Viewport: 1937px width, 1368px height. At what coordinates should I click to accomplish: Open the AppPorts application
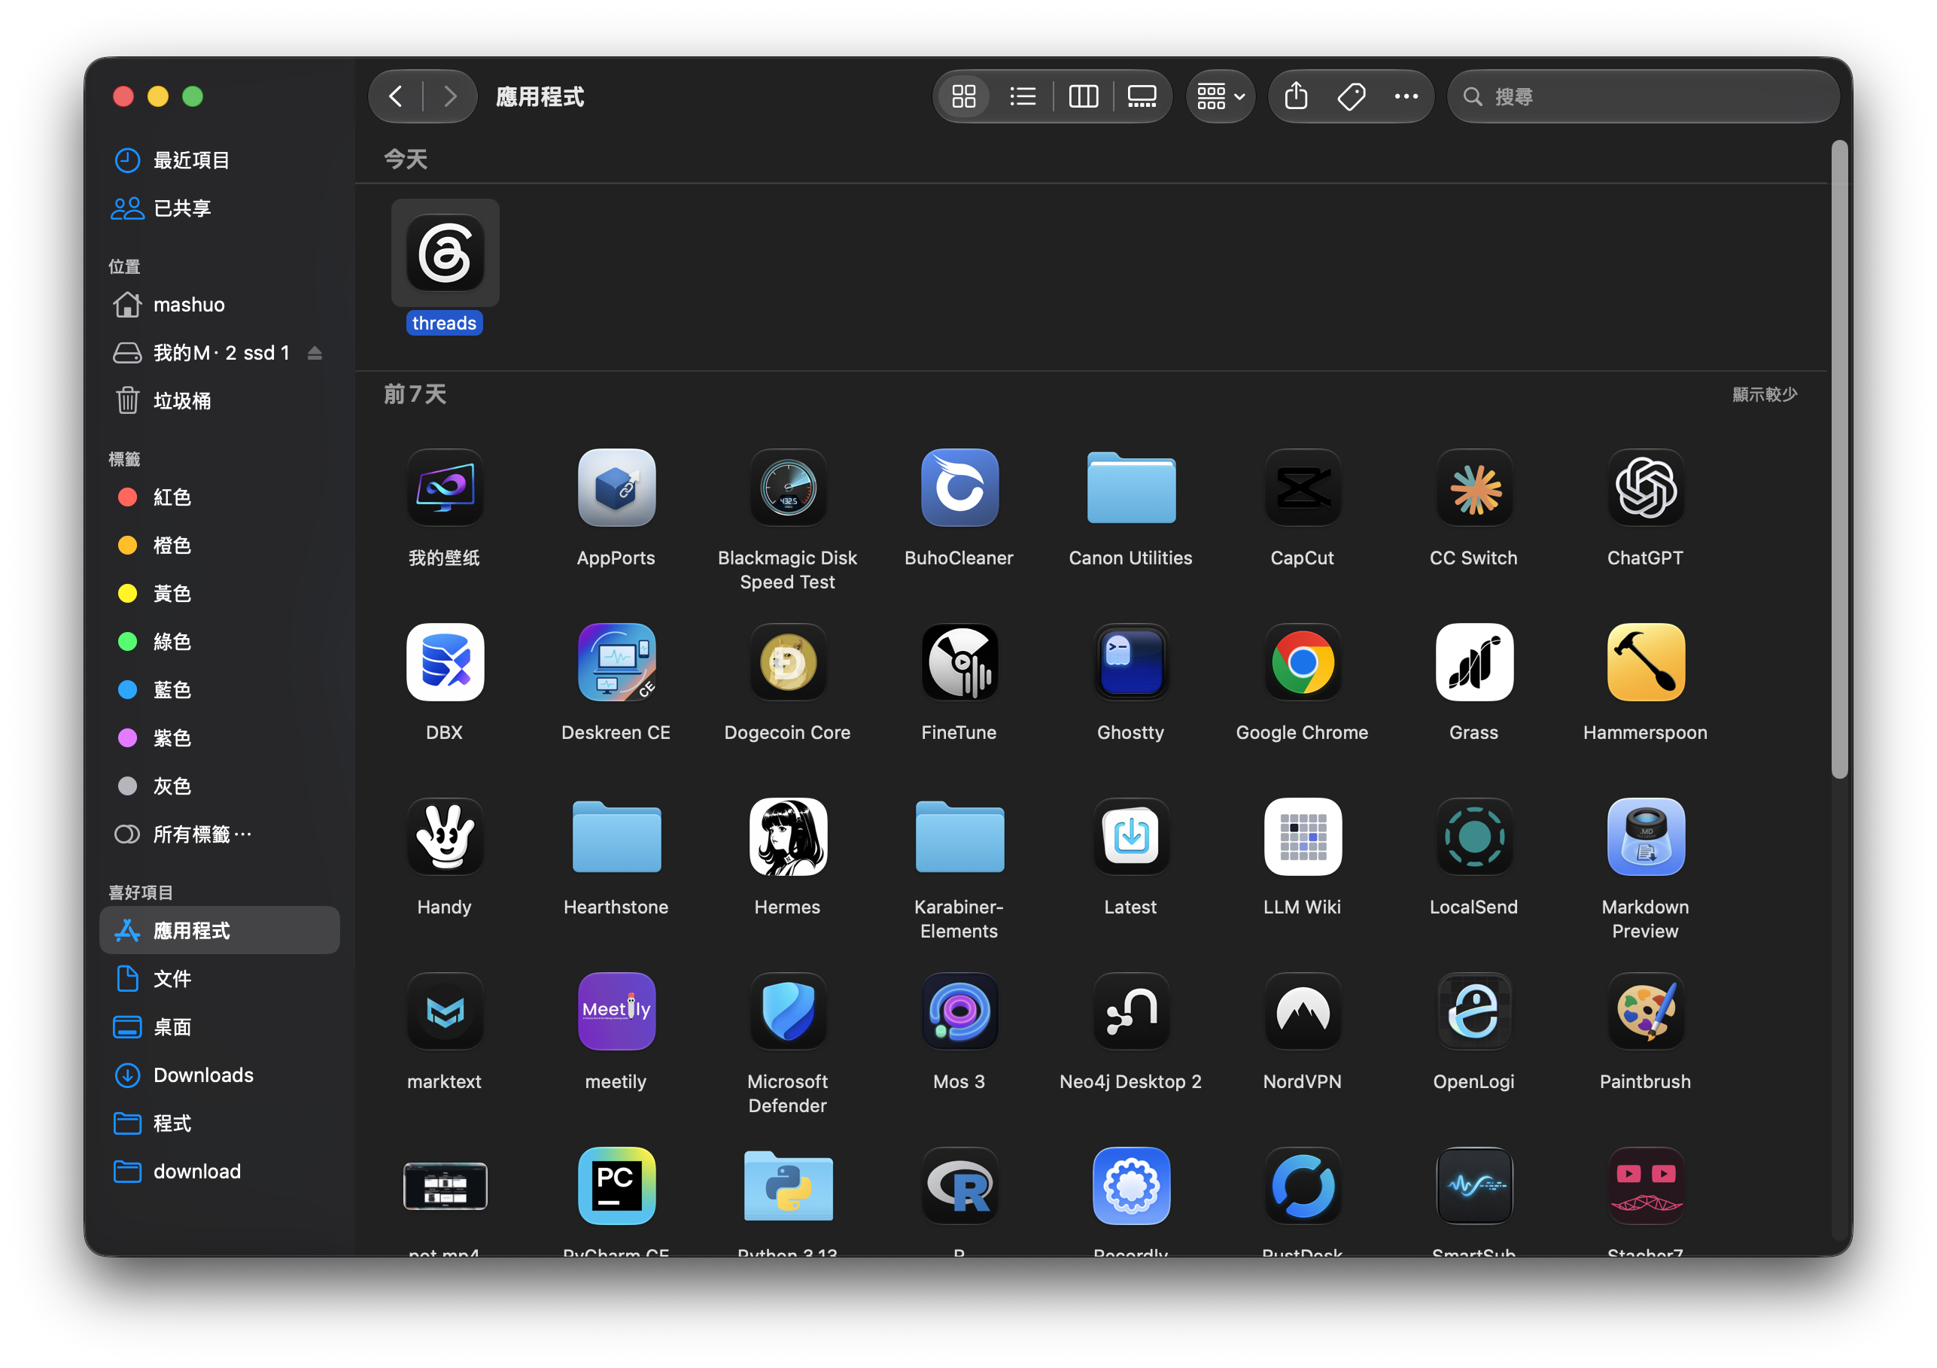tap(616, 488)
